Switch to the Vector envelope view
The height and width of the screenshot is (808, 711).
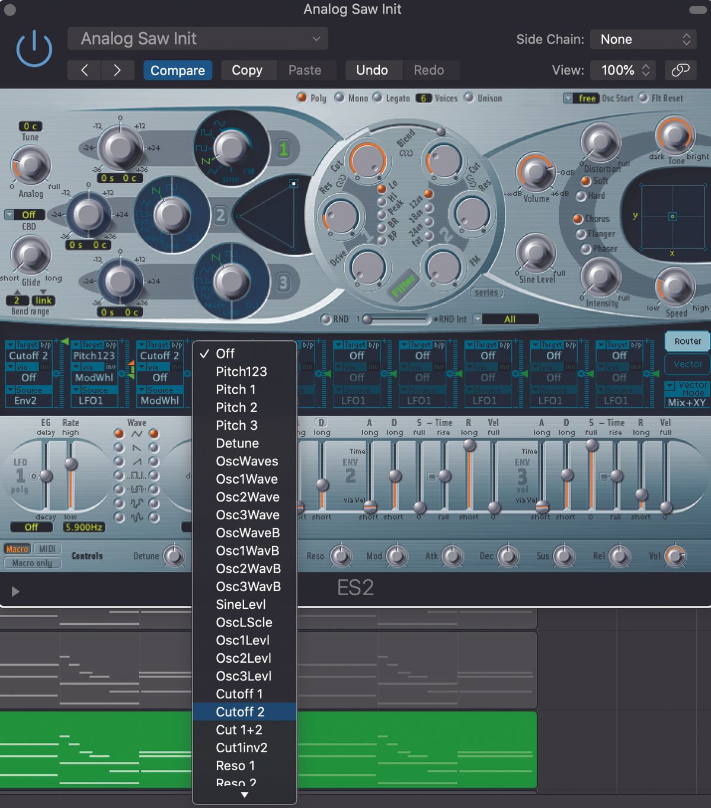687,364
